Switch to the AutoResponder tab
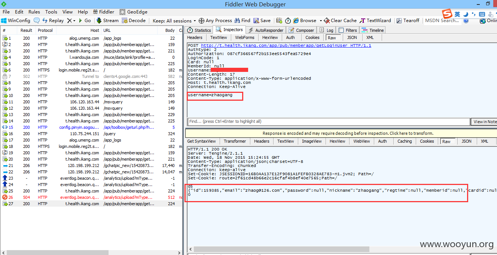Viewport: 497px width, 255px height. 266,30
